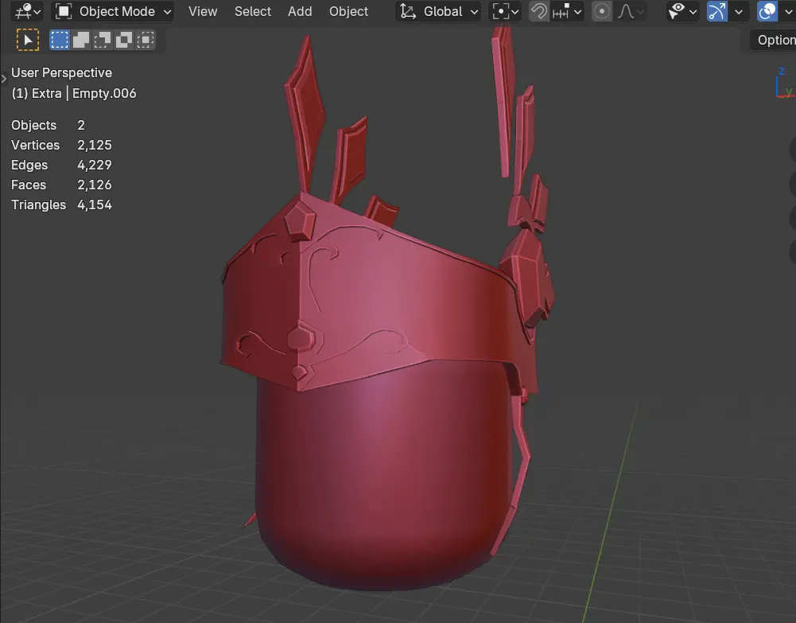Click the Add menu
Screen dimensions: 796x623
pyautogui.click(x=300, y=12)
